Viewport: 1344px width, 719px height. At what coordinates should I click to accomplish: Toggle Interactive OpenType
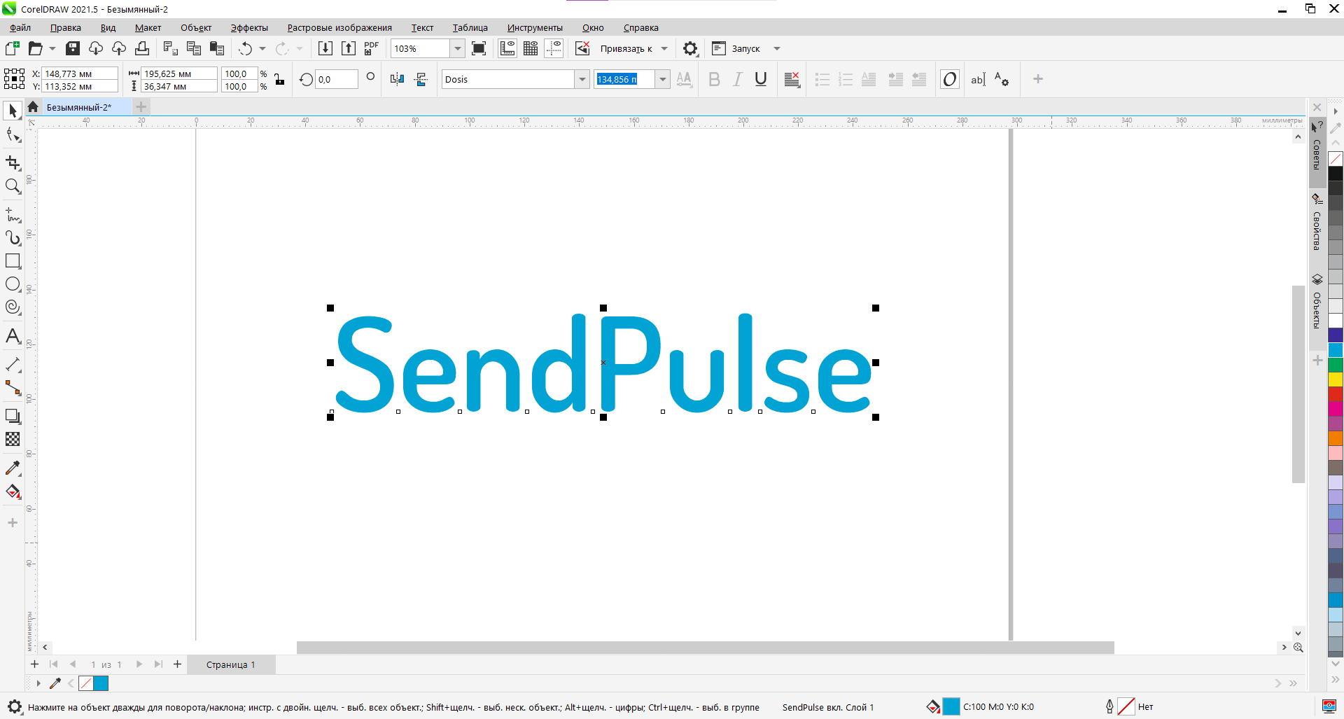950,79
